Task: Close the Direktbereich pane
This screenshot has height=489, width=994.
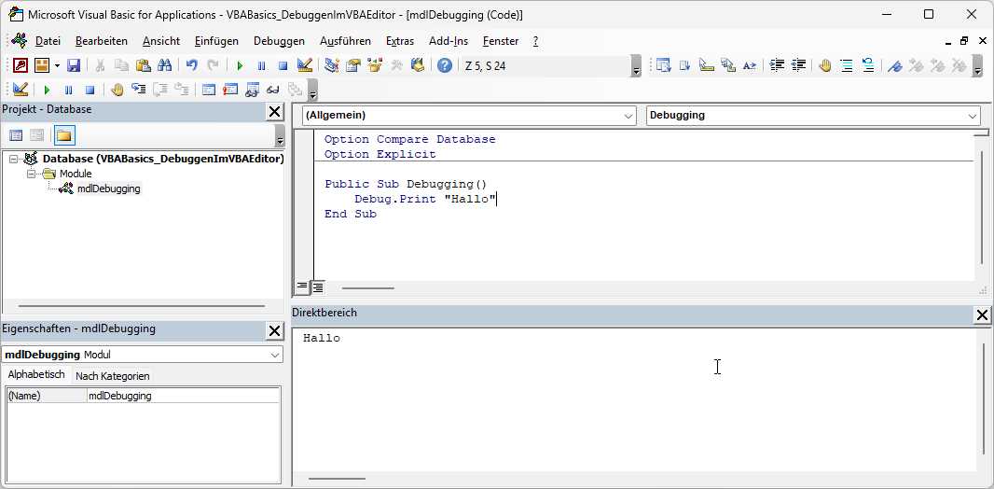Action: click(x=982, y=315)
